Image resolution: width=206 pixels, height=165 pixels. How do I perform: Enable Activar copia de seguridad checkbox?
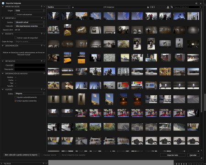click(16, 38)
